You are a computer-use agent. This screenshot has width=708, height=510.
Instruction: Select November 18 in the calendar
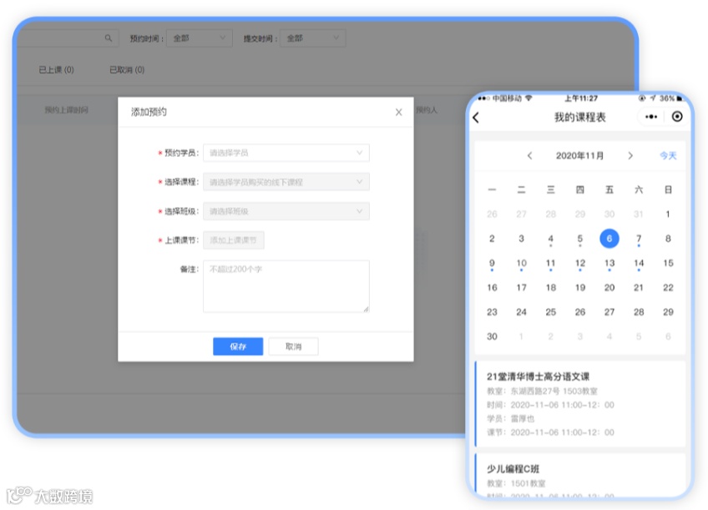[550, 287]
